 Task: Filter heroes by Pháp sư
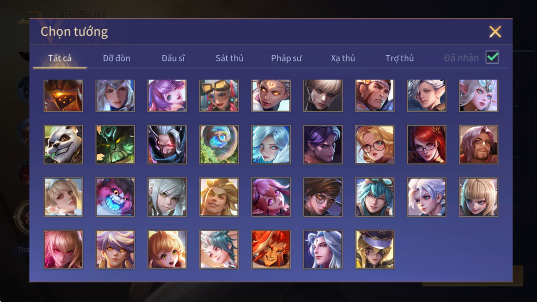pos(286,58)
